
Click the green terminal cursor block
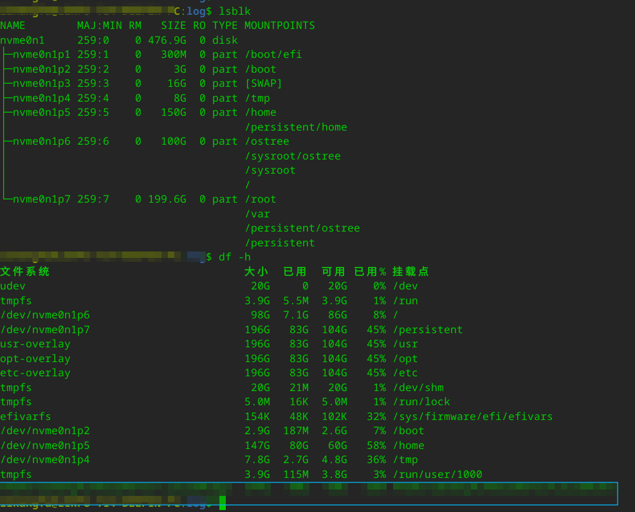click(223, 503)
